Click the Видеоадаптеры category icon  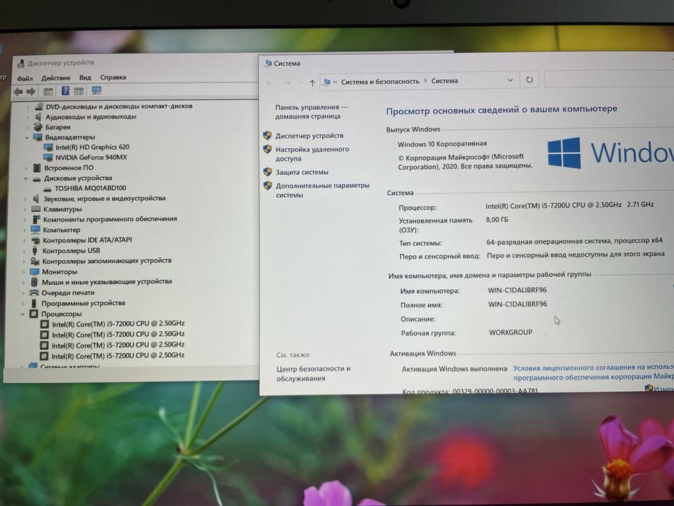pyautogui.click(x=38, y=137)
